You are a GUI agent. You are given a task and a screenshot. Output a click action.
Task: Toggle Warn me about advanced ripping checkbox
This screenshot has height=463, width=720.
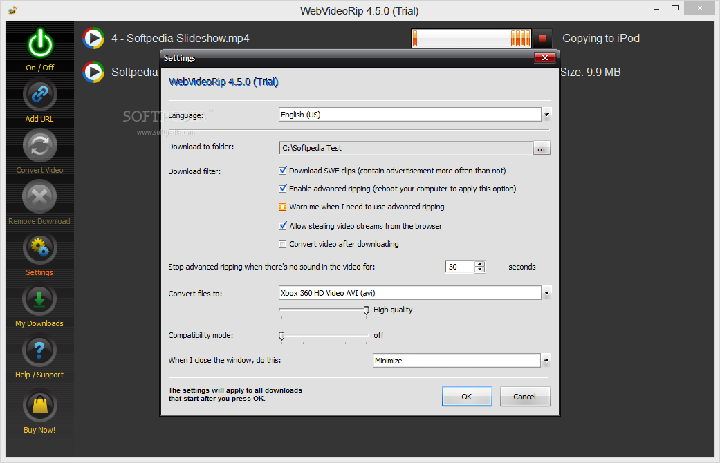pyautogui.click(x=283, y=207)
